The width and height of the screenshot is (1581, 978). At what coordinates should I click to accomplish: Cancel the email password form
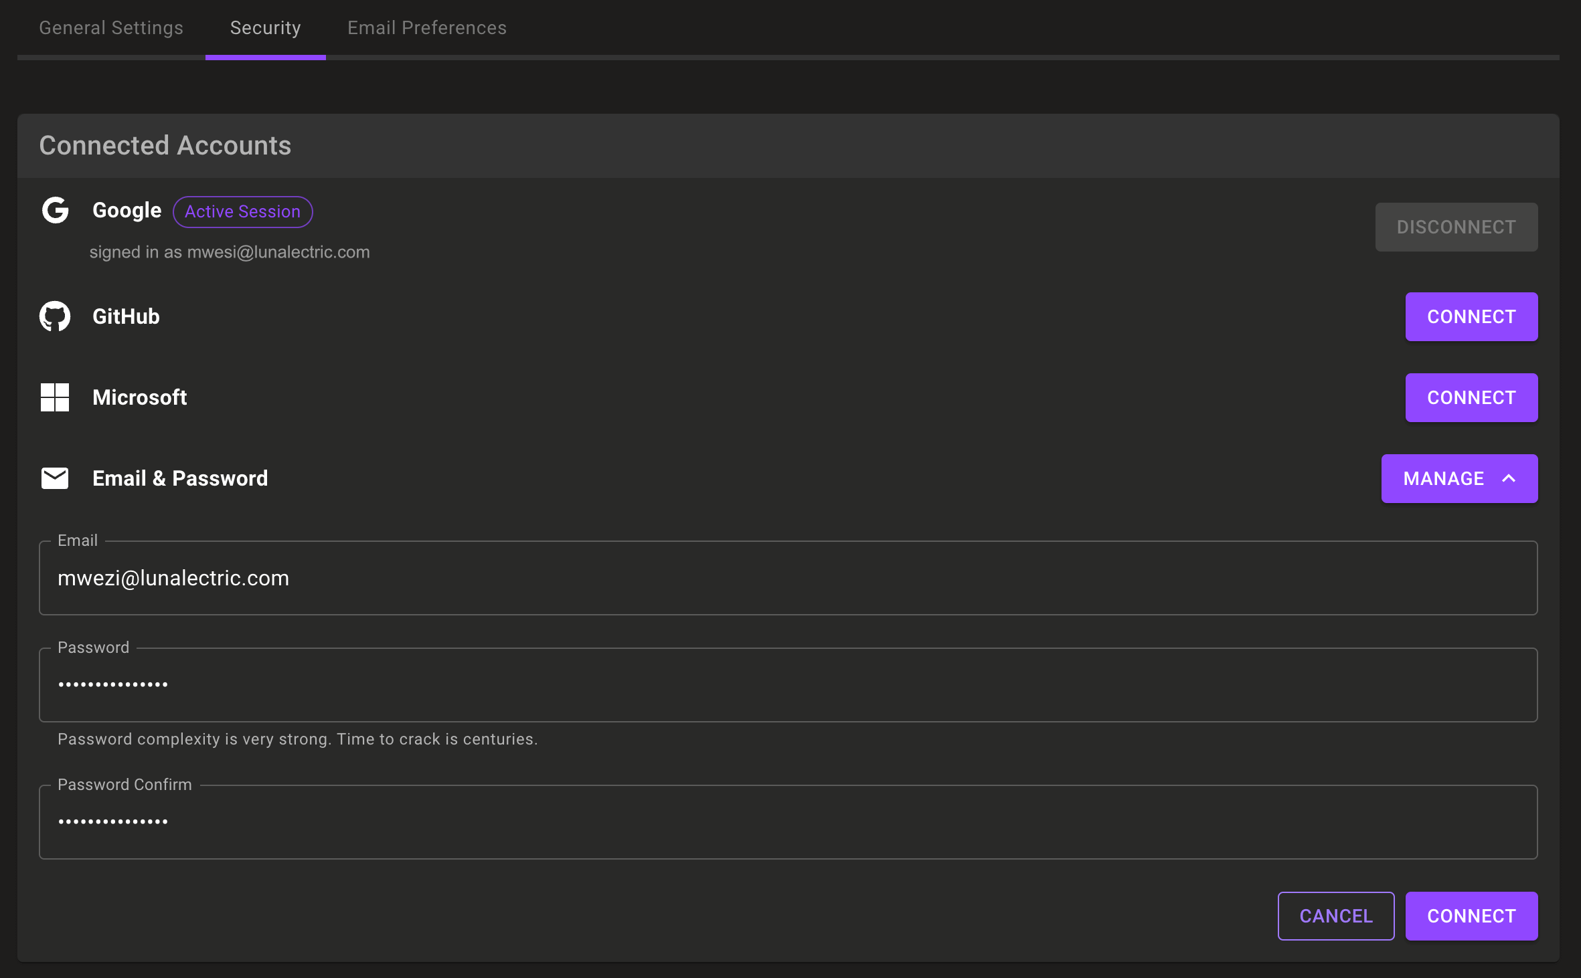1335,916
